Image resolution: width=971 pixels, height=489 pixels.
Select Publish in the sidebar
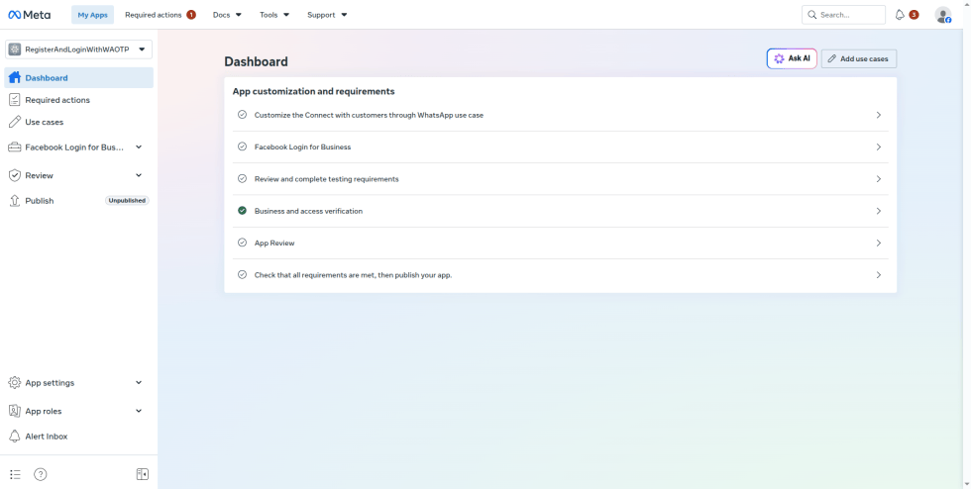coord(78,201)
